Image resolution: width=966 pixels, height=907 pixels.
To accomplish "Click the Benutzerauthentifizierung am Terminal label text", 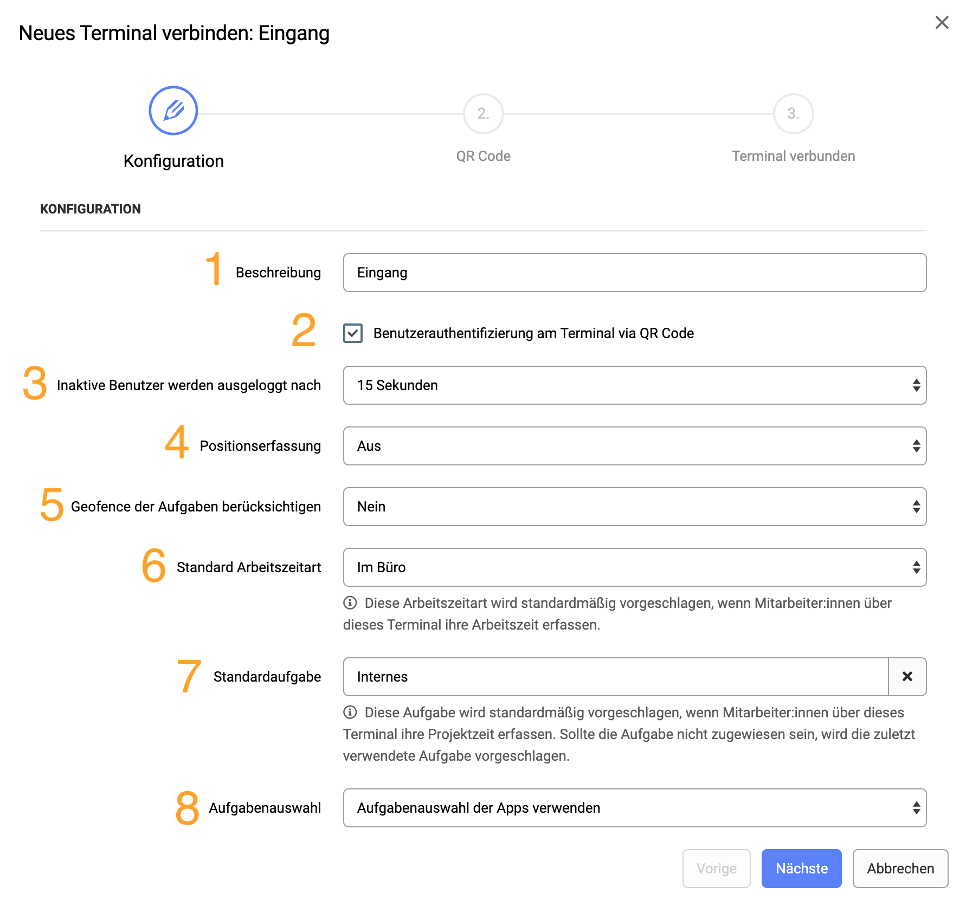I will (533, 333).
